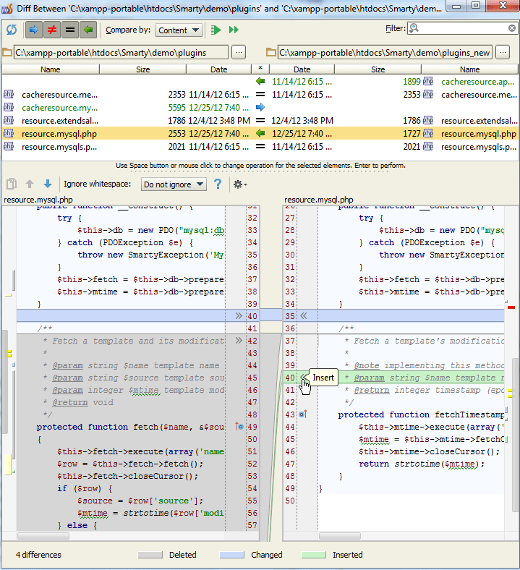Go to the previous difference with the up arrow
Image resolution: width=520 pixels, height=570 pixels.
tap(30, 184)
